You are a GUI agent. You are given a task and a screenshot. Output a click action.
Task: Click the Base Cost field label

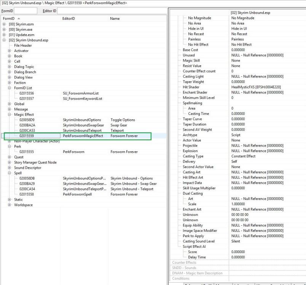tap(190, 50)
